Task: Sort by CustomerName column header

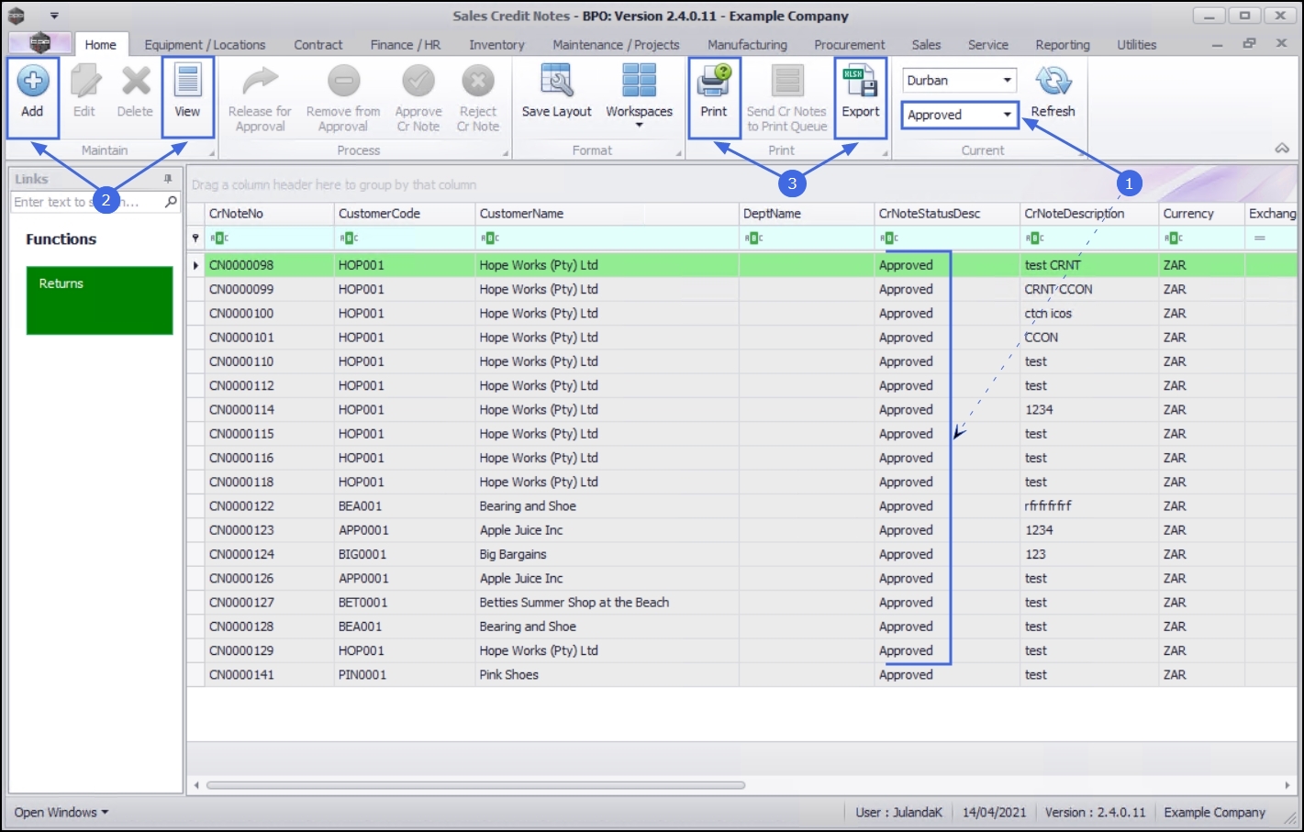Action: [x=607, y=214]
